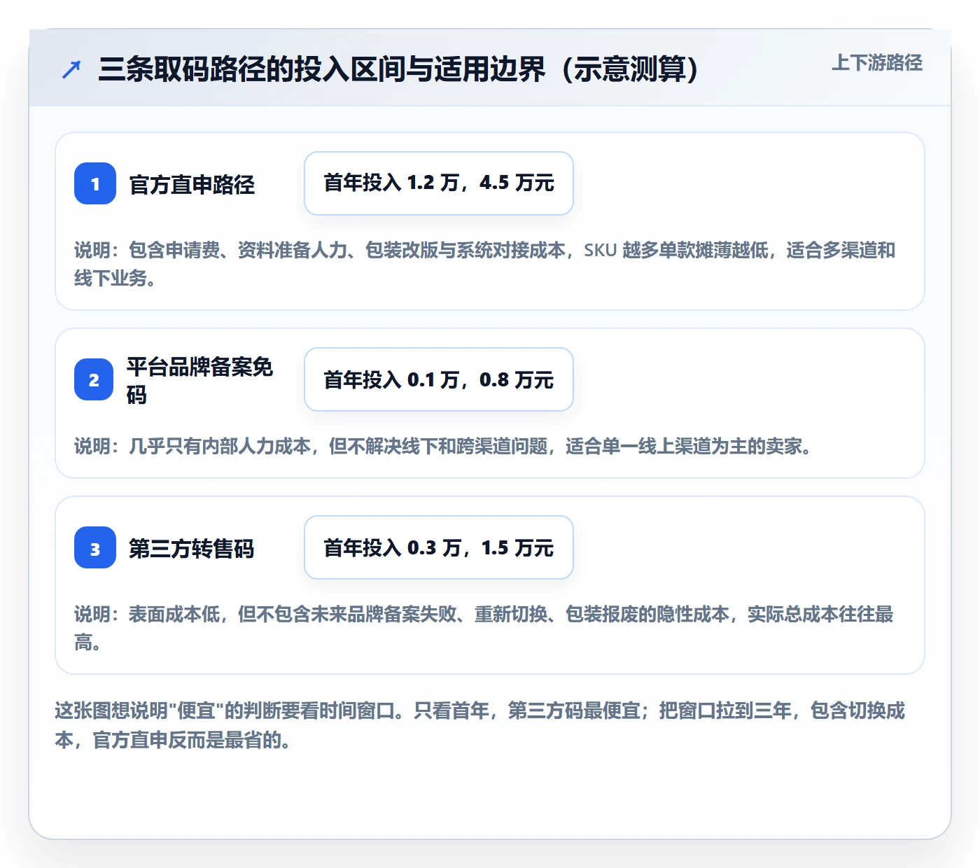Select the 官方直申路径 heading
Image resolution: width=980 pixels, height=868 pixels.
click(x=192, y=184)
